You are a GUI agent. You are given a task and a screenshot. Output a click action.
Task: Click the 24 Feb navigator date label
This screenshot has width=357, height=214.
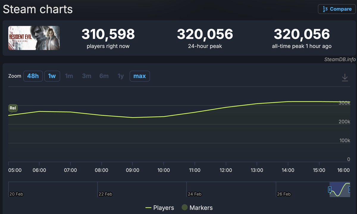195,194
